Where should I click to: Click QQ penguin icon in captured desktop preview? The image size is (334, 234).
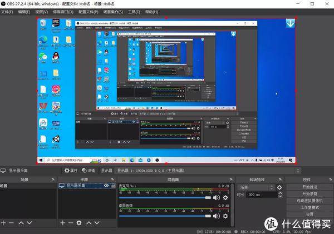(56, 58)
